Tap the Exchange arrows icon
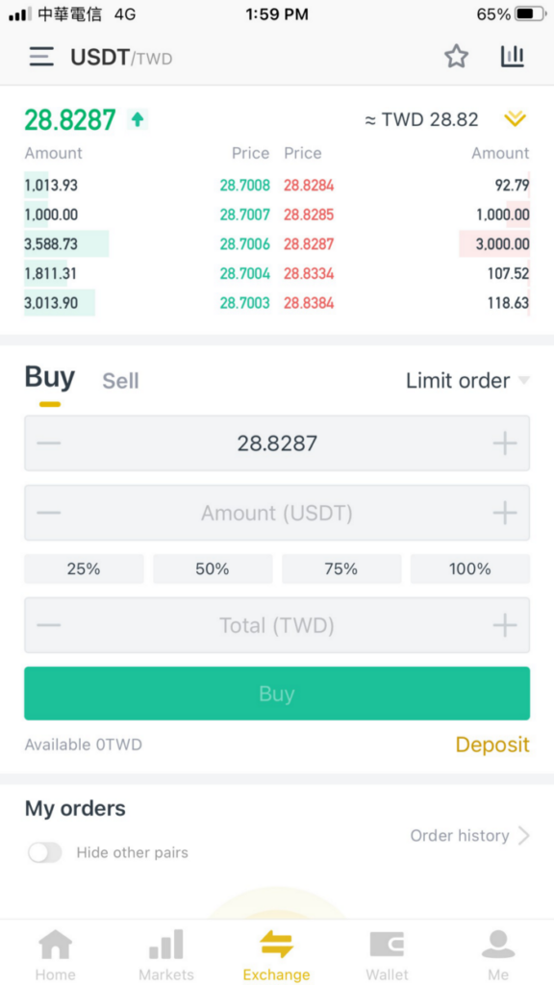 276,945
